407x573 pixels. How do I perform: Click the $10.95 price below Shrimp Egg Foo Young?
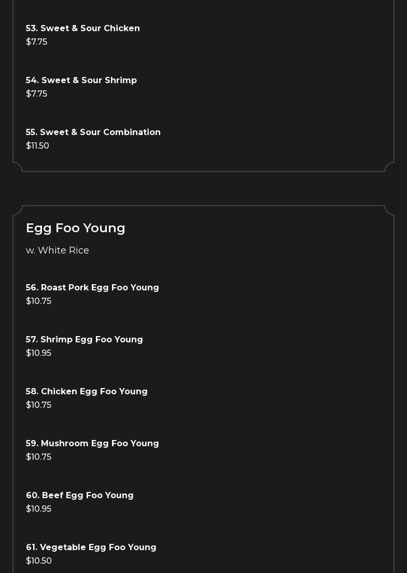click(38, 353)
